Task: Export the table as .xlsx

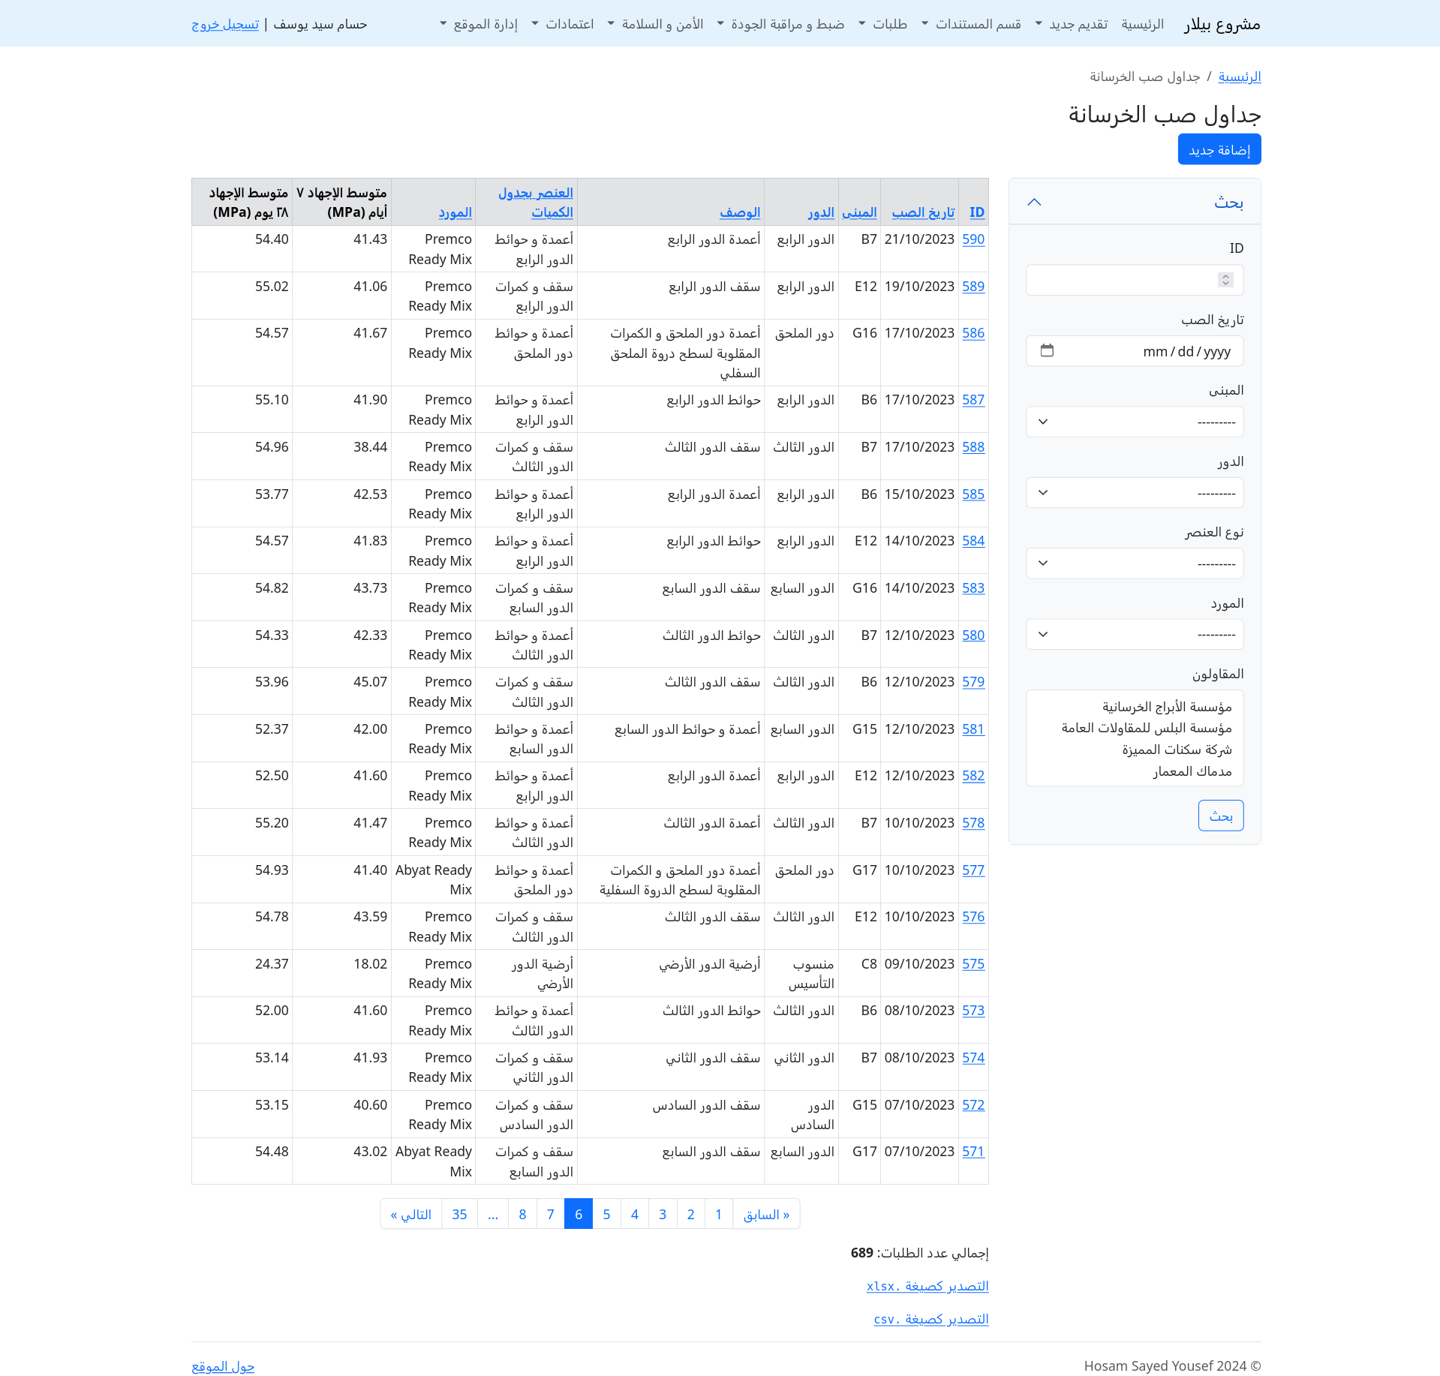Action: [927, 1286]
